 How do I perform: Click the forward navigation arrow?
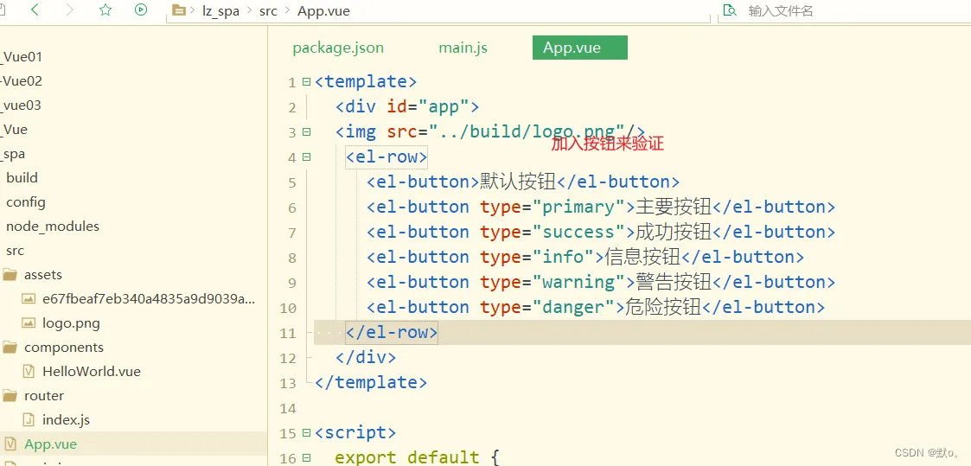pyautogui.click(x=70, y=10)
